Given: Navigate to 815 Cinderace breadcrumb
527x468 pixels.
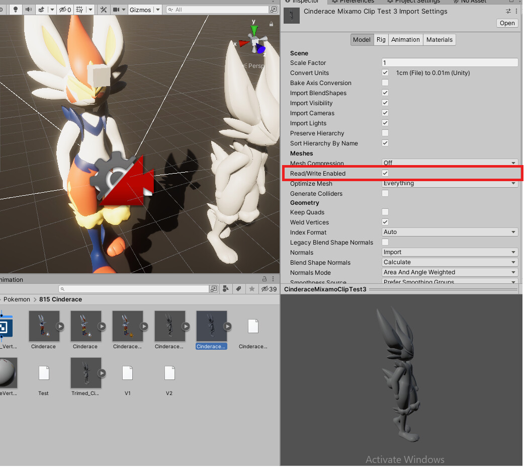Looking at the screenshot, I should tap(60, 299).
